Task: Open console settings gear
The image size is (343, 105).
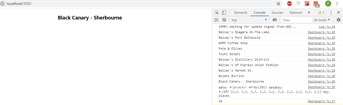Action: 338,20
